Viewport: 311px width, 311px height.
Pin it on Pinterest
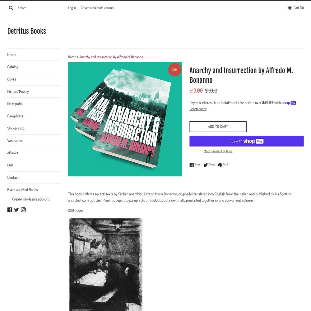pyautogui.click(x=223, y=165)
